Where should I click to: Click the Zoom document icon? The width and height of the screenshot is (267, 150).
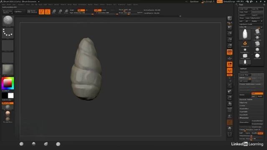click(x=229, y=33)
